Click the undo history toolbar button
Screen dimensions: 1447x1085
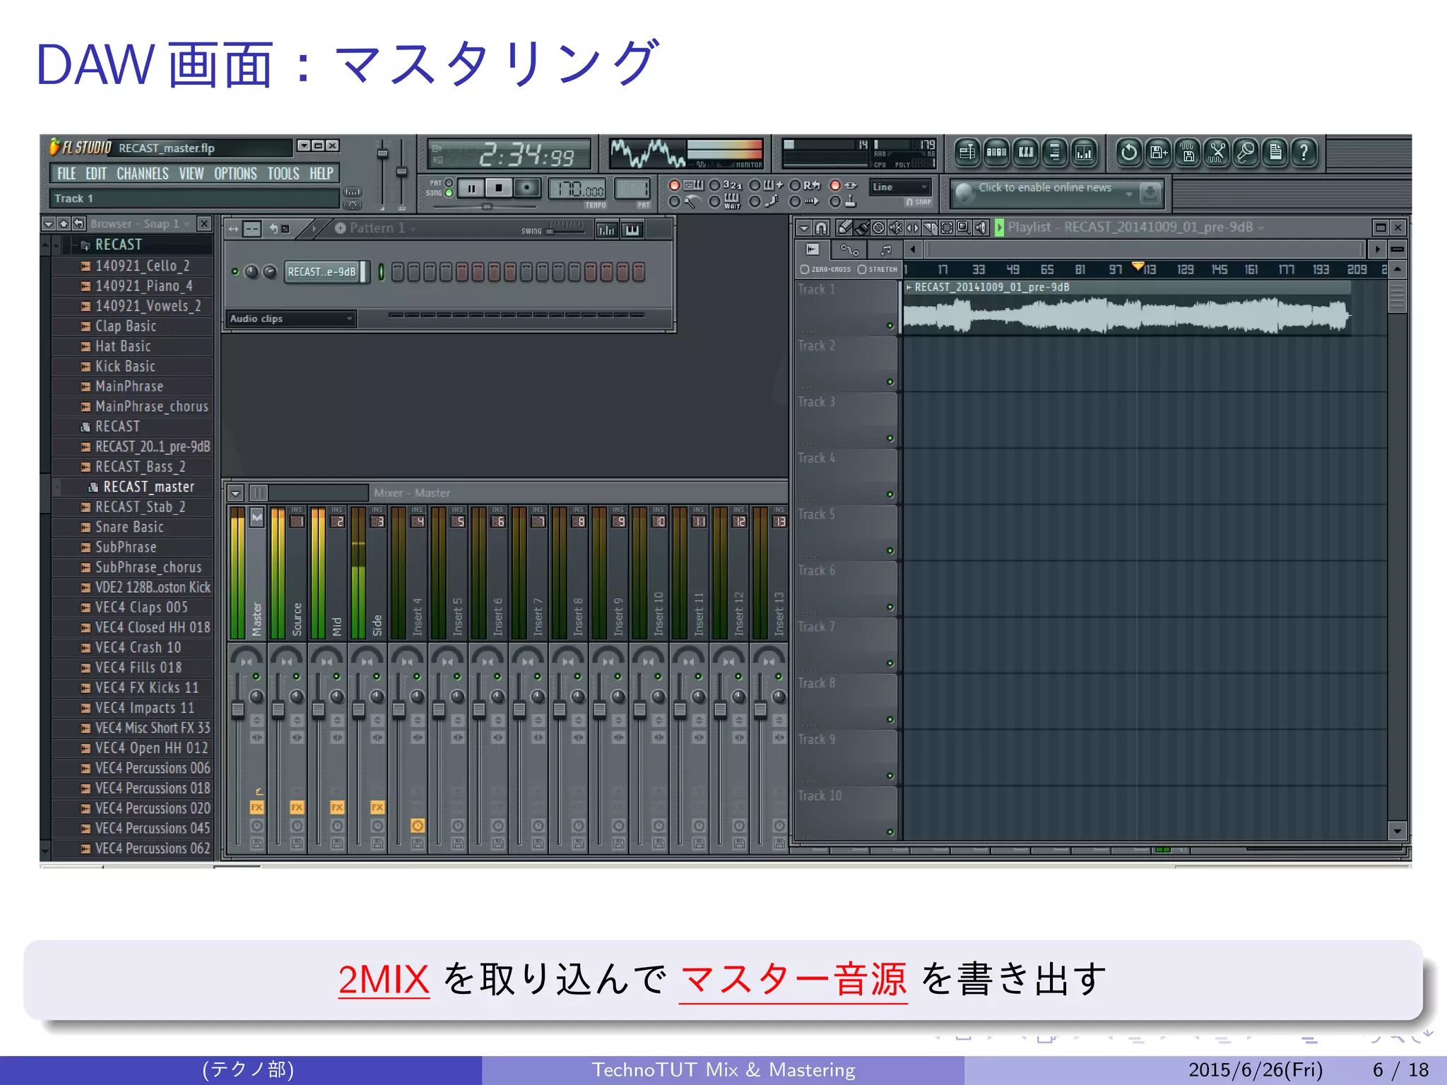pyautogui.click(x=1129, y=153)
